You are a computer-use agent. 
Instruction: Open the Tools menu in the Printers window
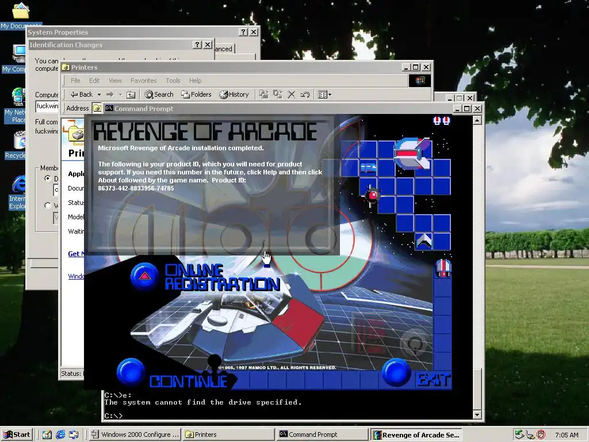(x=173, y=81)
